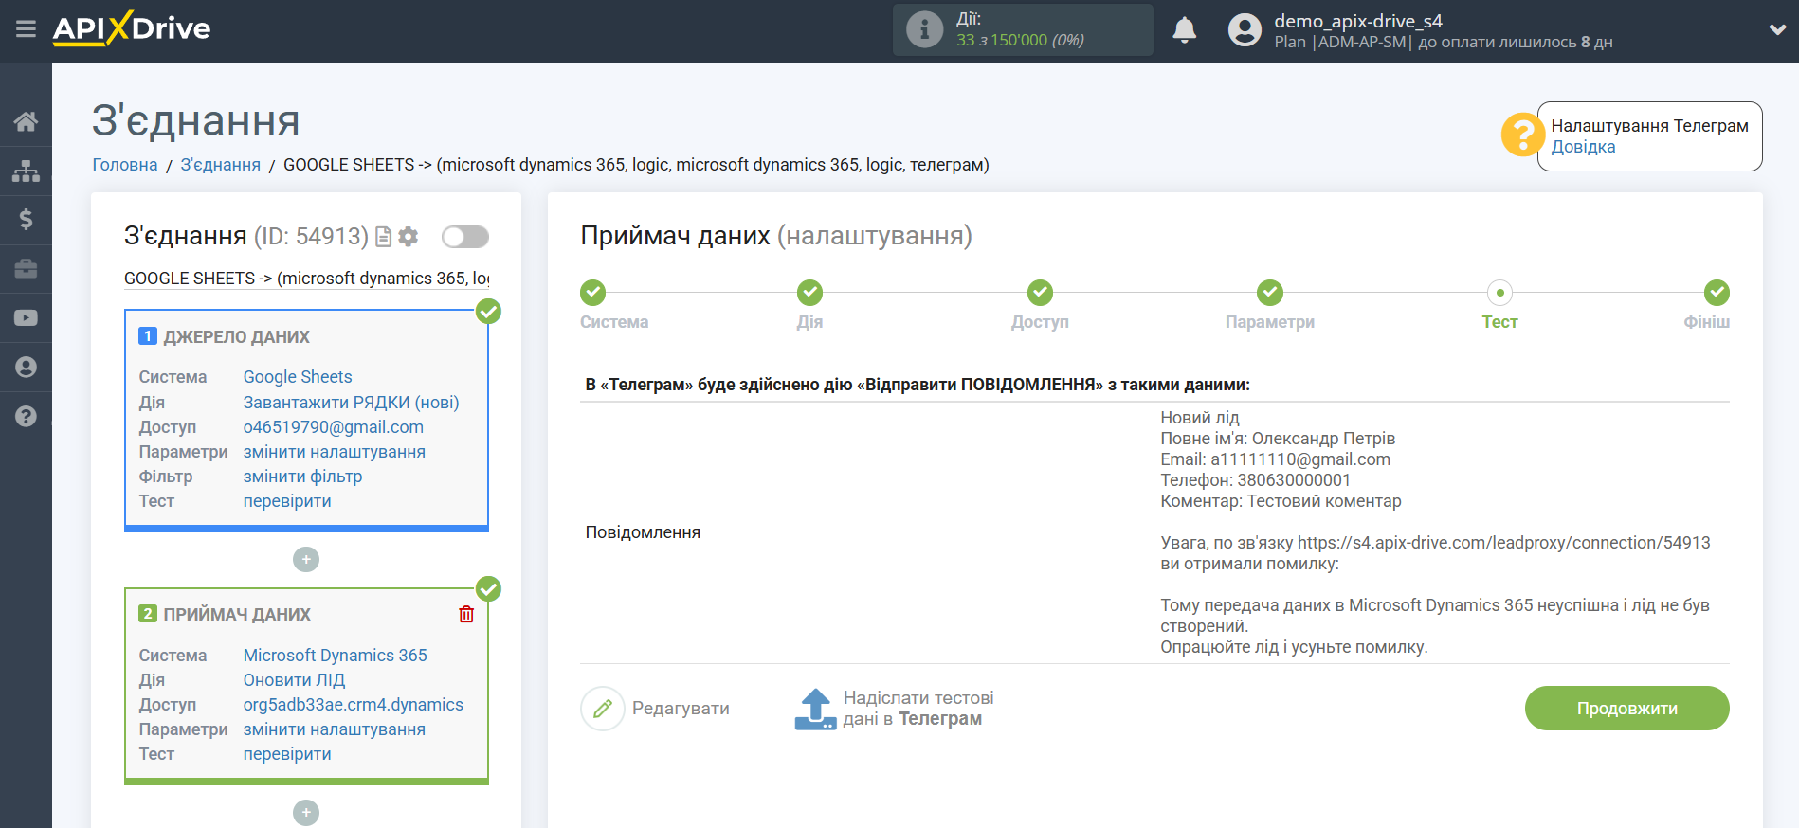Open billing dollar icon in sidebar
The image size is (1799, 828).
pos(26,220)
